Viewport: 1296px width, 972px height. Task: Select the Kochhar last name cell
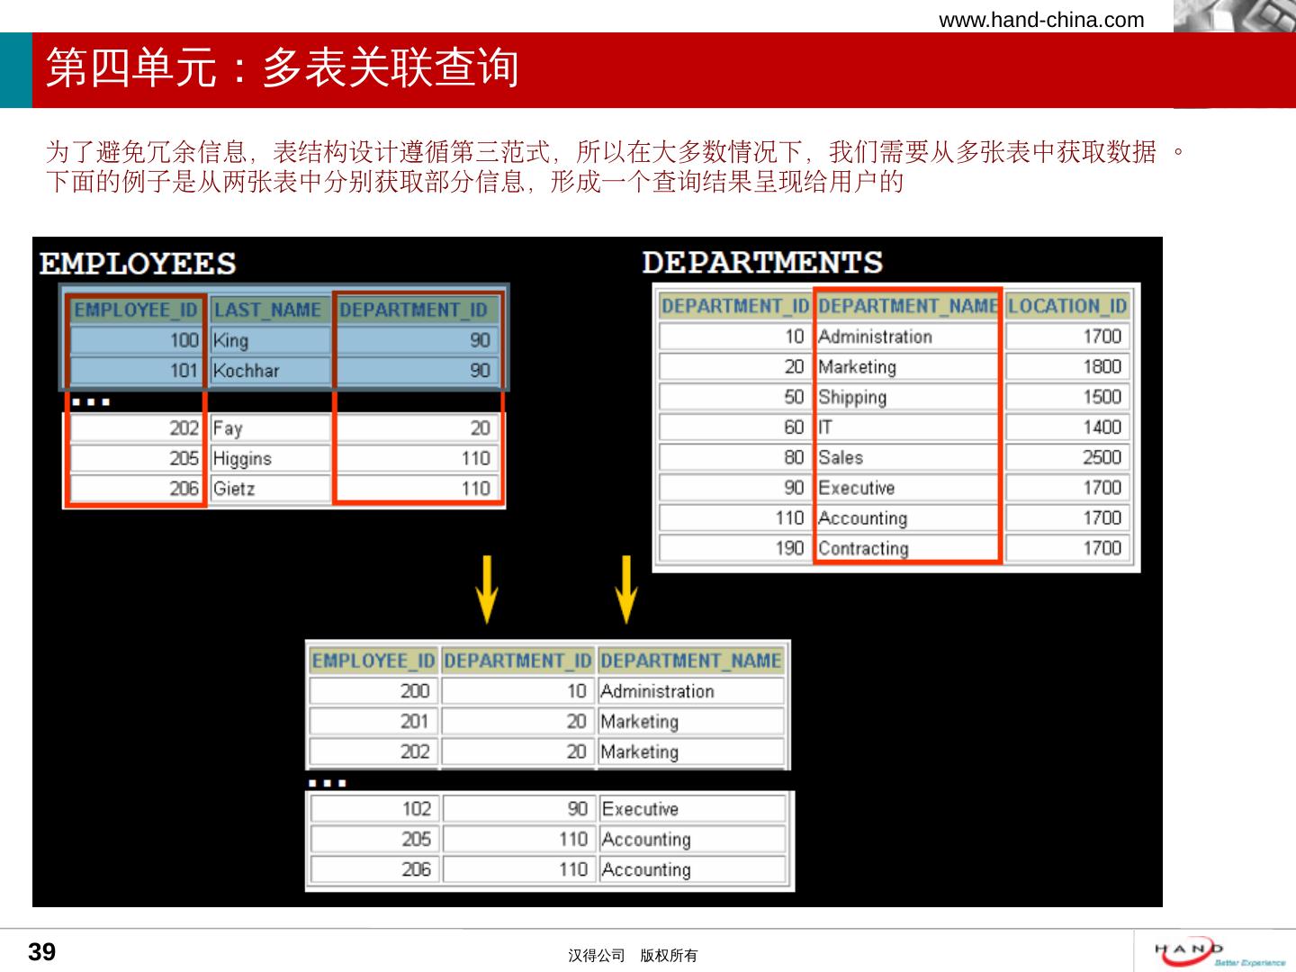[x=270, y=371]
